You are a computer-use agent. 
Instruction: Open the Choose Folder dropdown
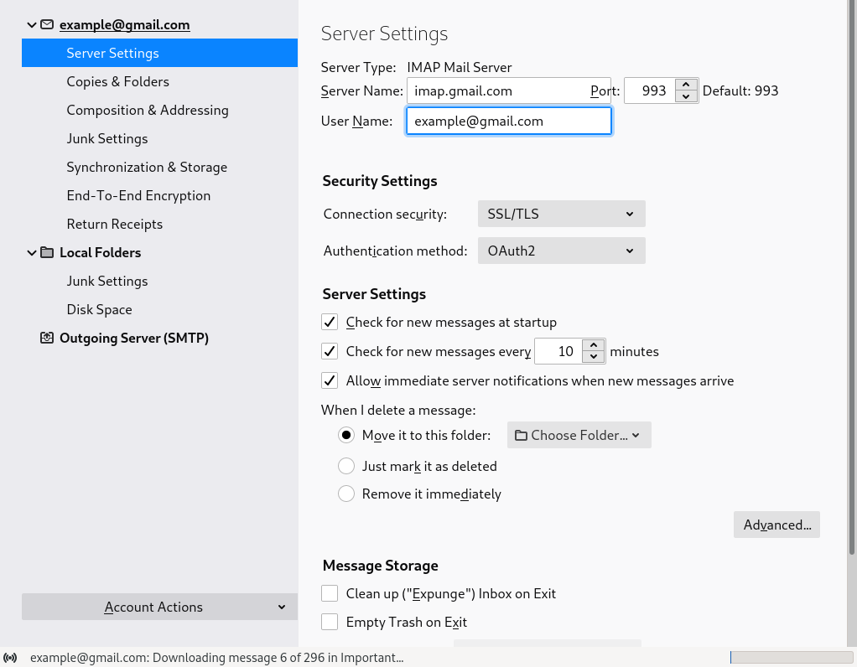pos(579,434)
